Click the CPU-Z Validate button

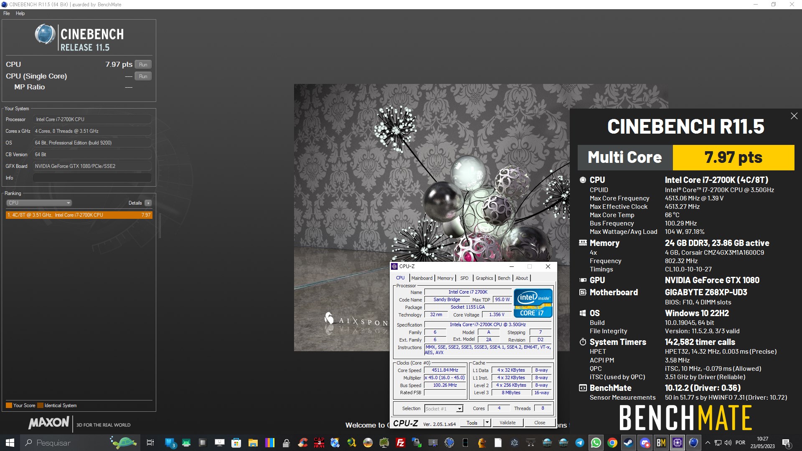[x=508, y=423]
